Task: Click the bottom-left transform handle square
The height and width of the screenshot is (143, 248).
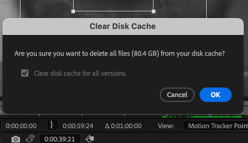Action: click(73, 11)
